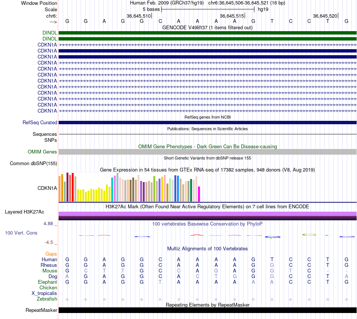Click the Elephant species label
Image resolution: width=357 pixels, height=319 pixels.
(48, 282)
